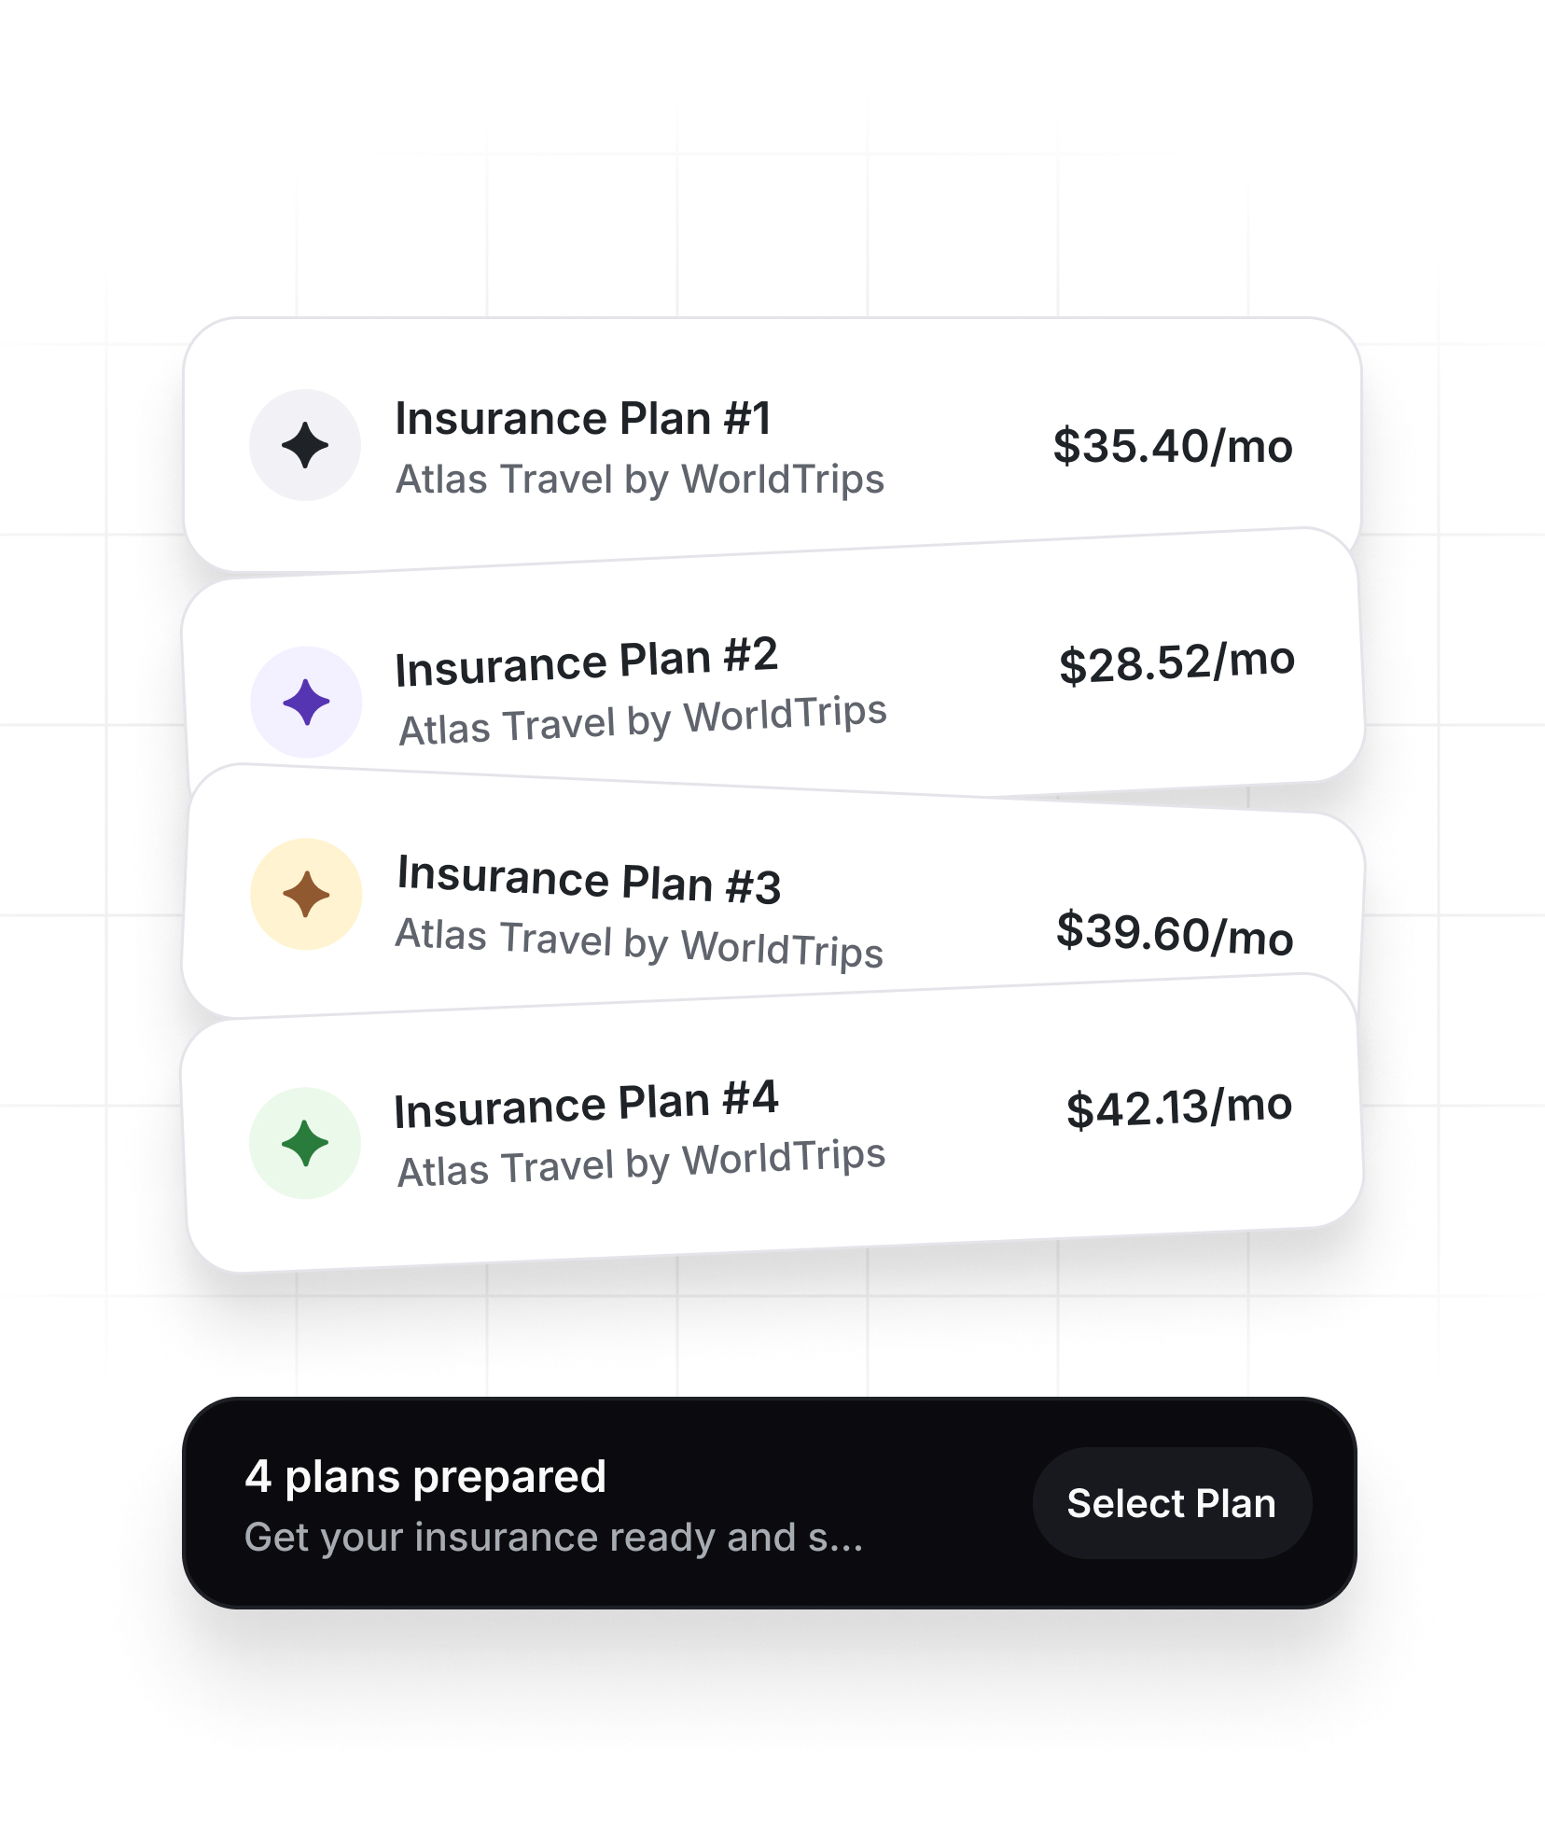Viewport: 1545px width, 1825px height.
Task: Click the brown sparkle icon on Insurance Plan #3
Action: point(304,893)
